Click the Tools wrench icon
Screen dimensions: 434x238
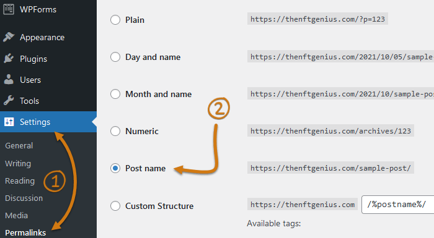(9, 101)
